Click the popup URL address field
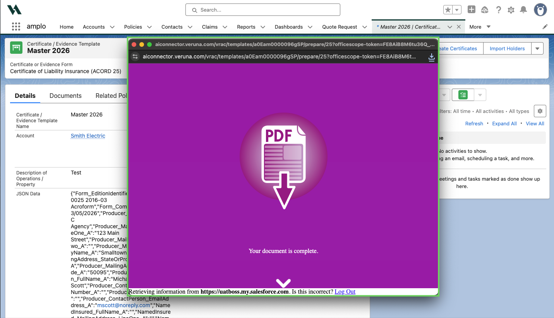The width and height of the screenshot is (554, 318). (x=279, y=56)
